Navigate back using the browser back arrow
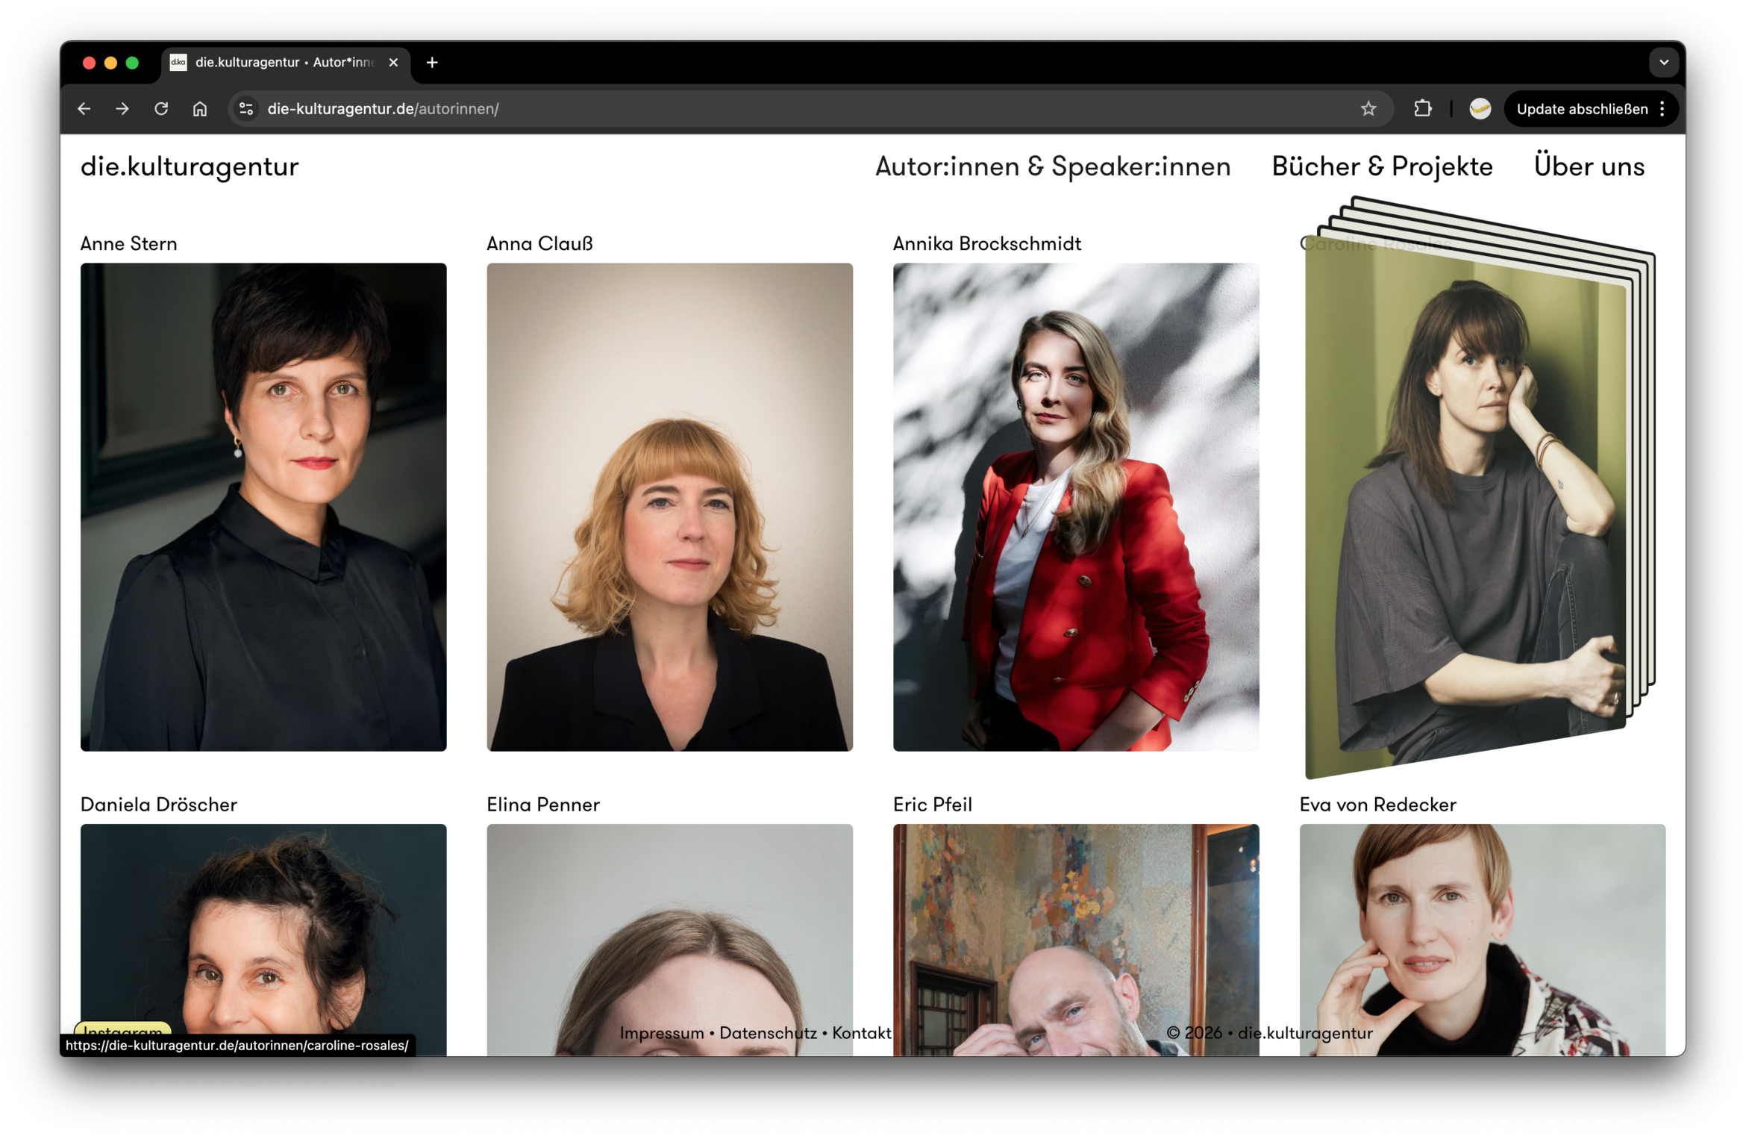Screen dimensions: 1746x1136 (84, 109)
